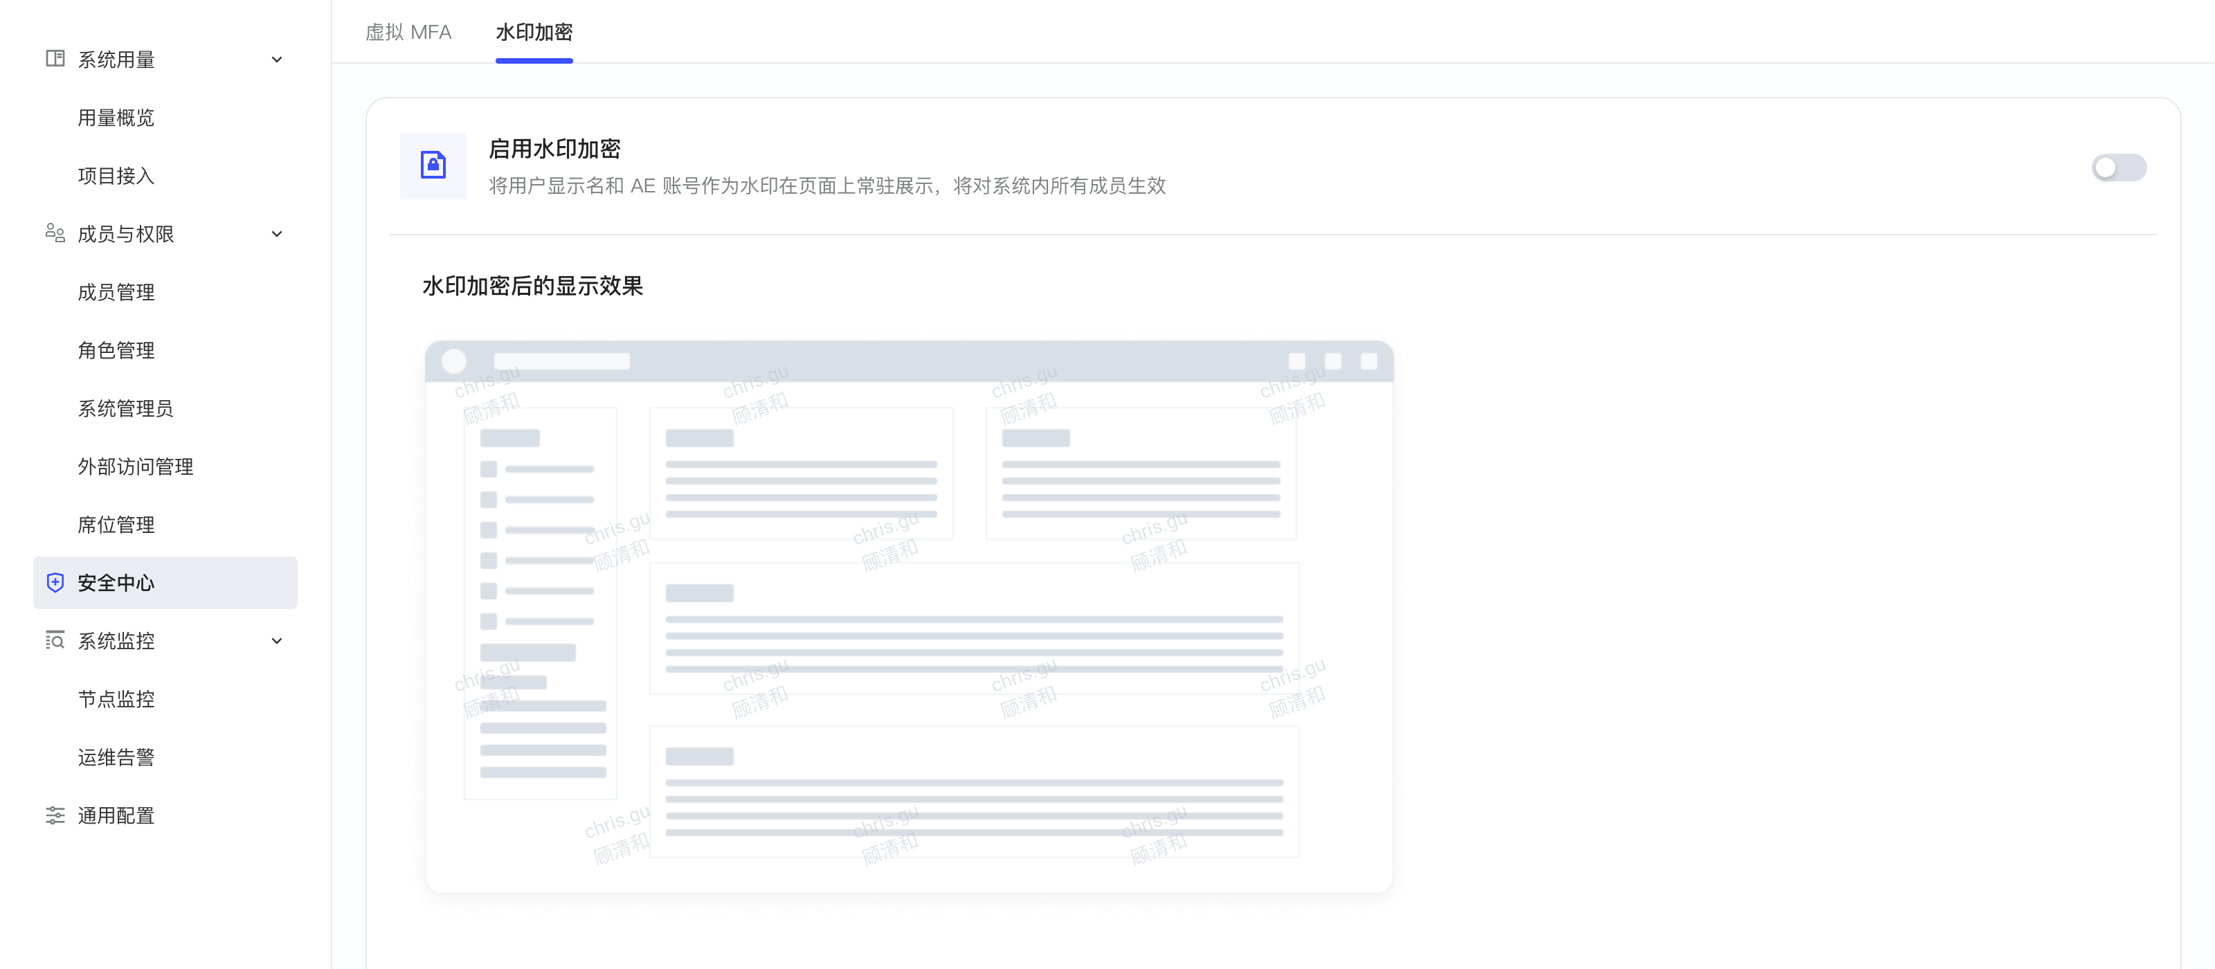This screenshot has width=2215, height=969.
Task: Open 系统管理员 menu item
Action: [125, 408]
